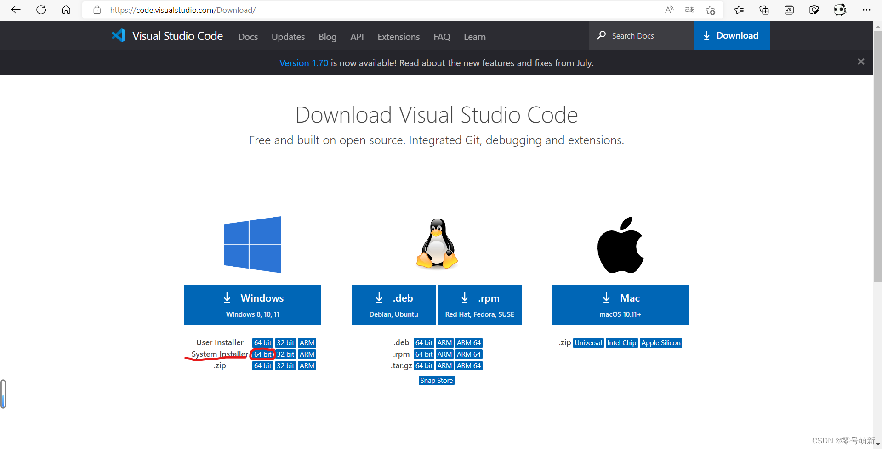
Task: Download System Installer 64 bit
Action: point(262,354)
